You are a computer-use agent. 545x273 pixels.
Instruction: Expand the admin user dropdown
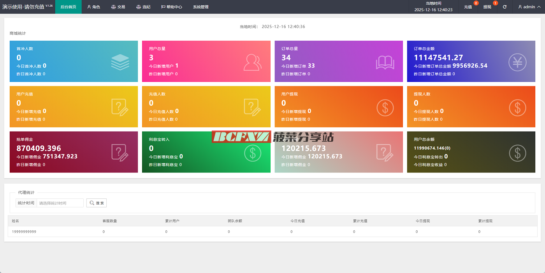click(529, 7)
